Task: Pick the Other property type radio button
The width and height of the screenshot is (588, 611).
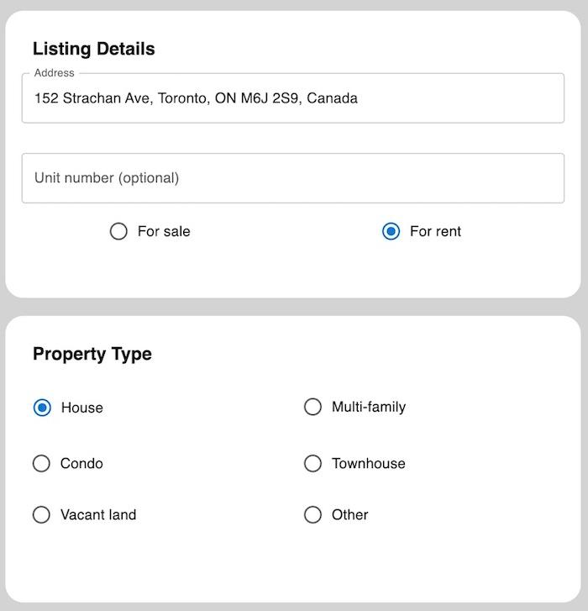Action: click(x=312, y=514)
